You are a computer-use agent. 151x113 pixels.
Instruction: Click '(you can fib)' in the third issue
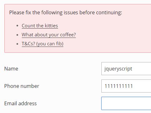click(x=50, y=44)
